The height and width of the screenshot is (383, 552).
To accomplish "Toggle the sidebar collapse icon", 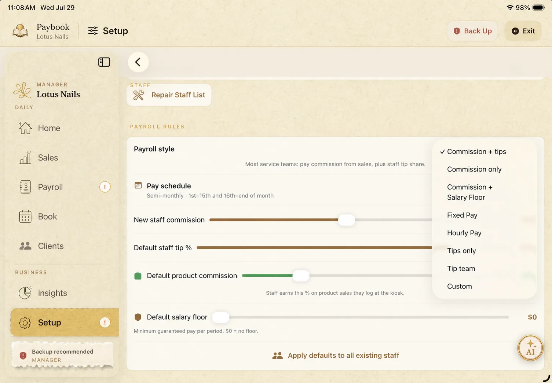I will click(x=104, y=62).
